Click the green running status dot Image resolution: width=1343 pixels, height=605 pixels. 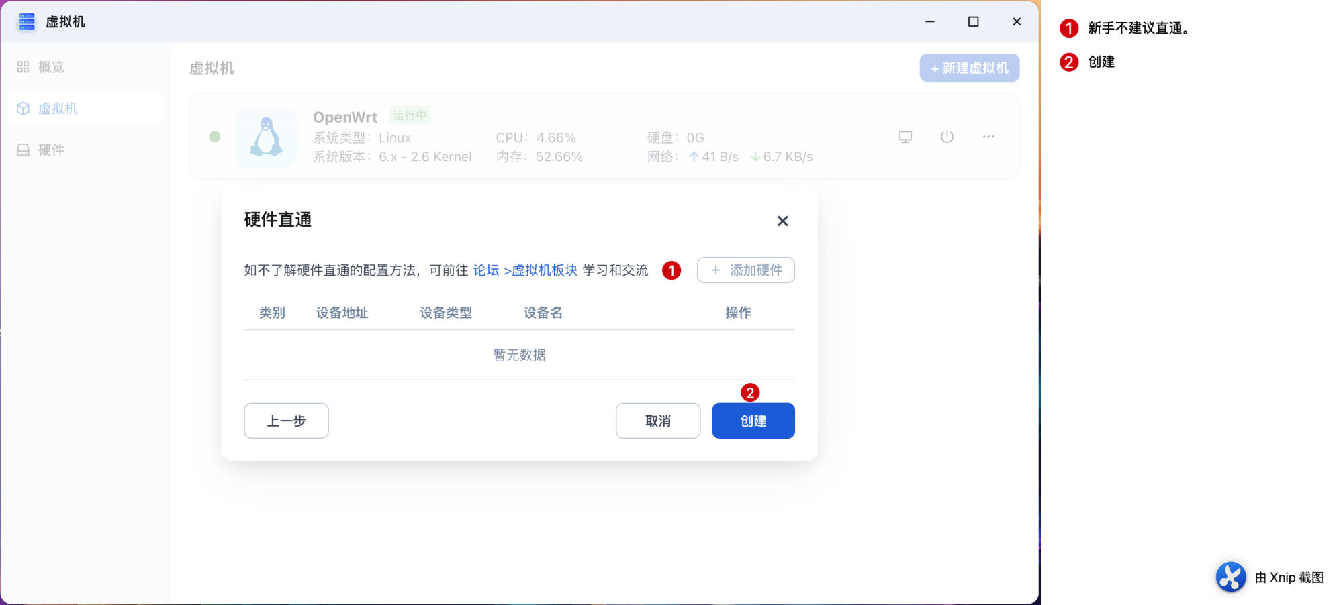[215, 137]
